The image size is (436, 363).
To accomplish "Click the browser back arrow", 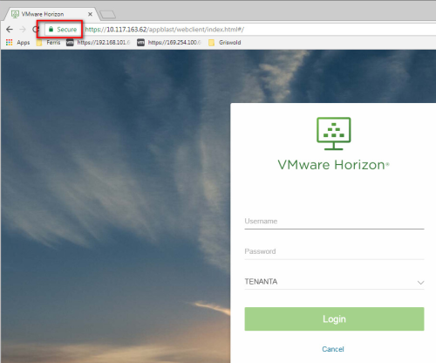I will (x=10, y=30).
